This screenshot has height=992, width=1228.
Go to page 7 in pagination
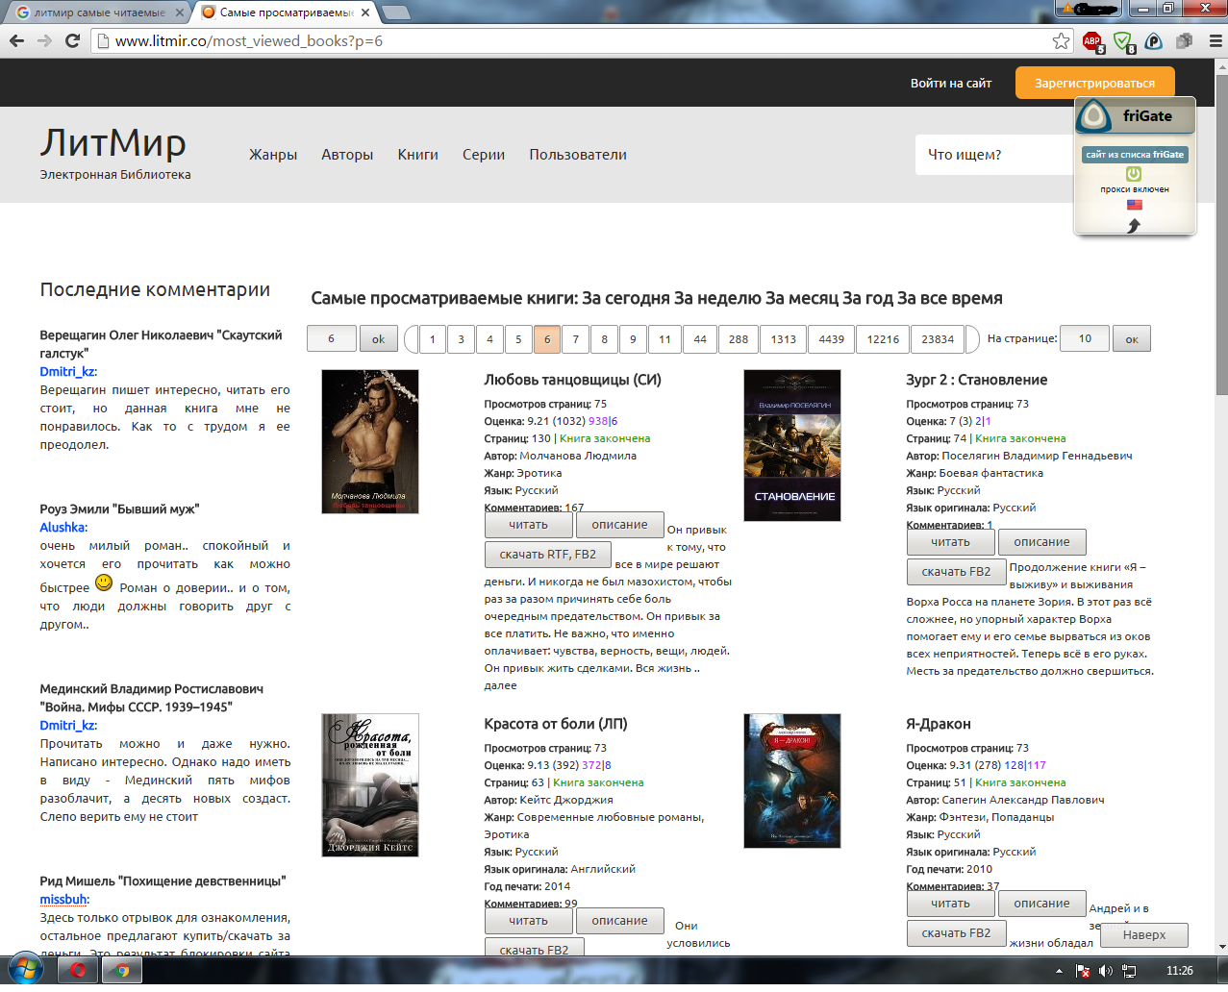pos(575,339)
